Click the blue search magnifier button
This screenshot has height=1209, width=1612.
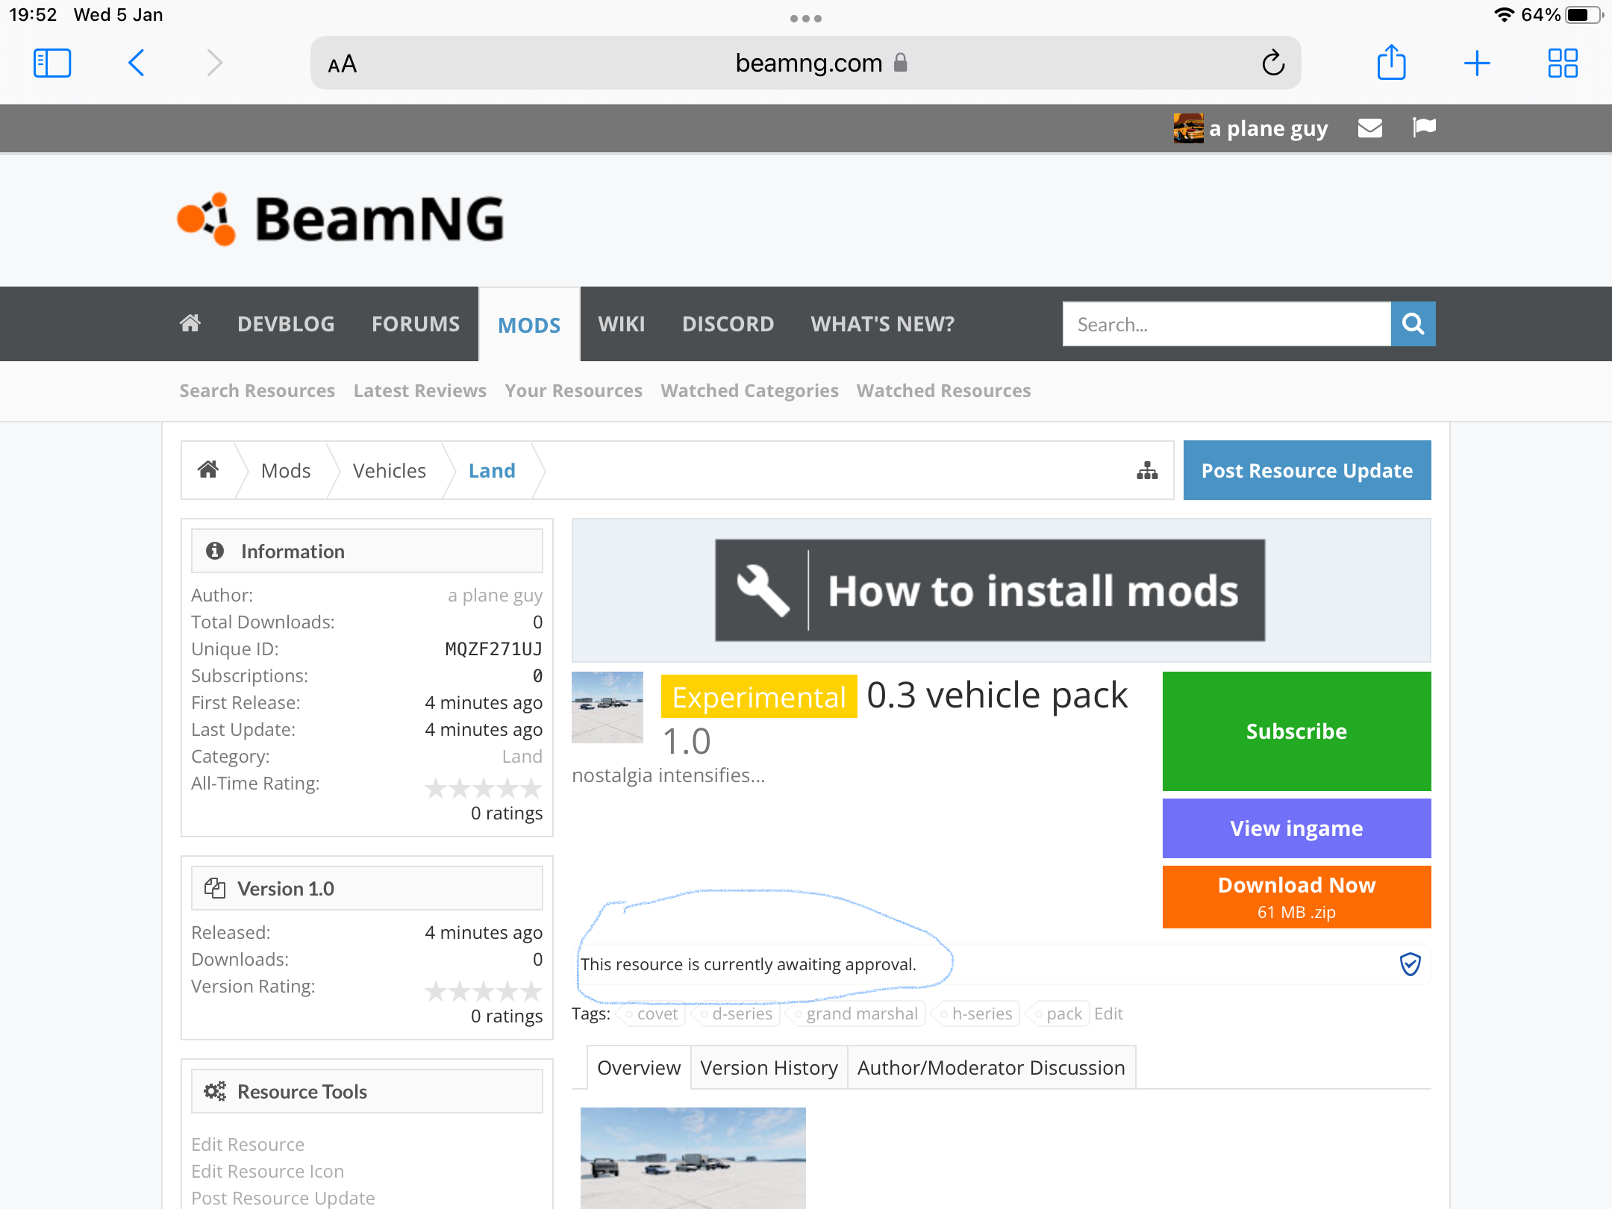[1413, 324]
